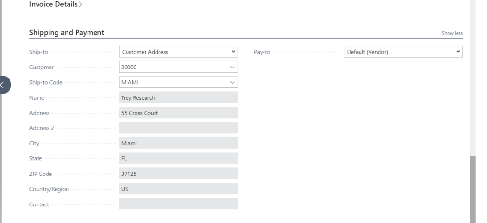
Task: Click the empty Contact field
Action: click(x=179, y=204)
